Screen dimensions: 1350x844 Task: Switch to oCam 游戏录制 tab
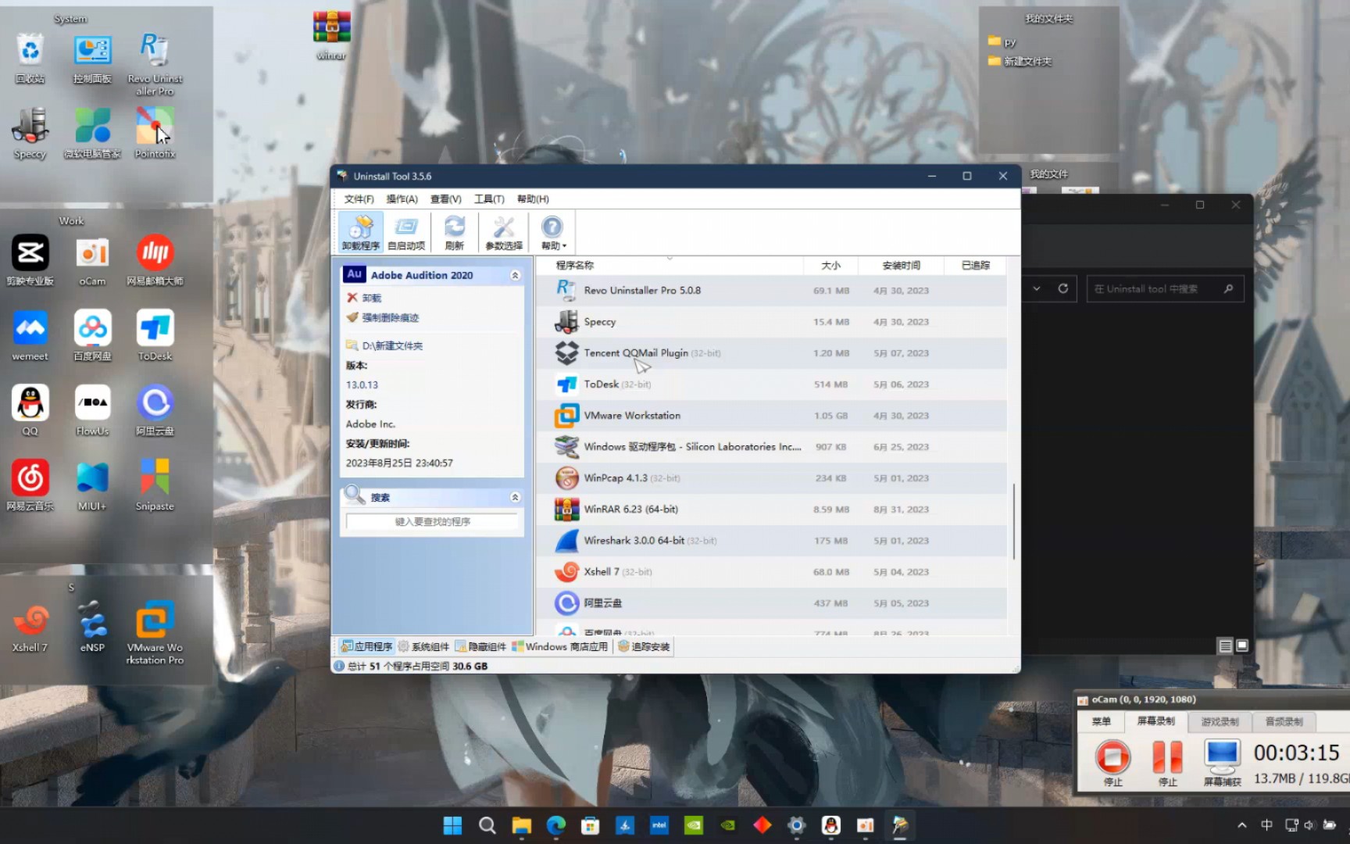[1220, 721]
